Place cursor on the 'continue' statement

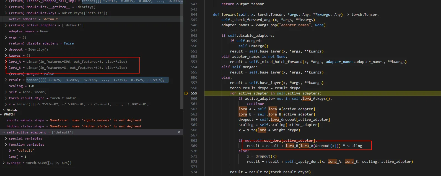[x=256, y=104]
